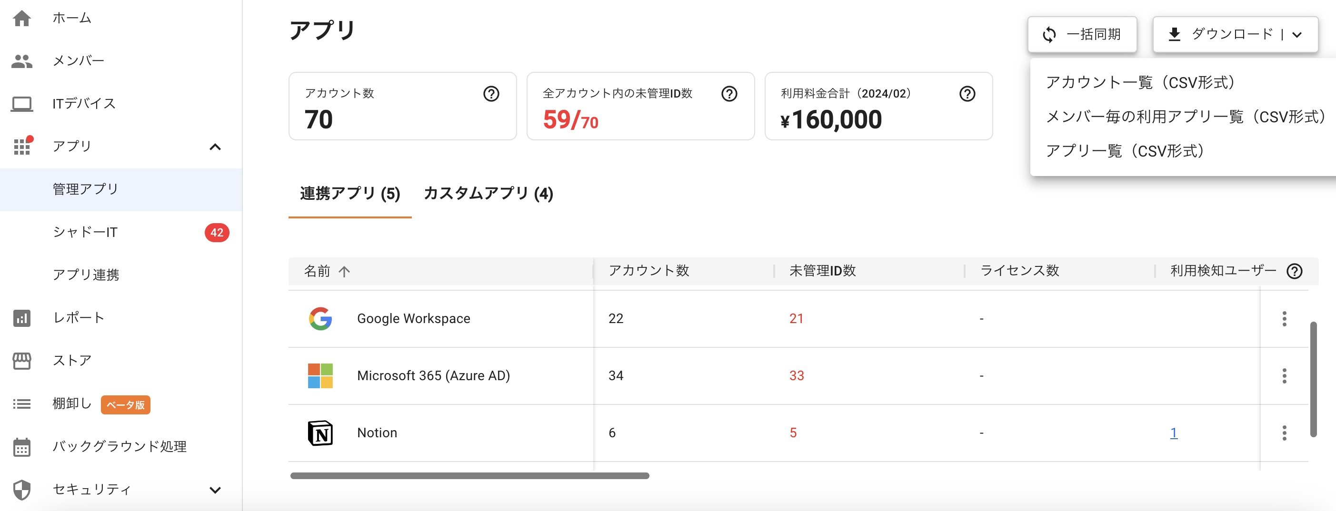Collapse the アプリ sidebar section
Viewport: 1336px width, 511px height.
click(215, 147)
